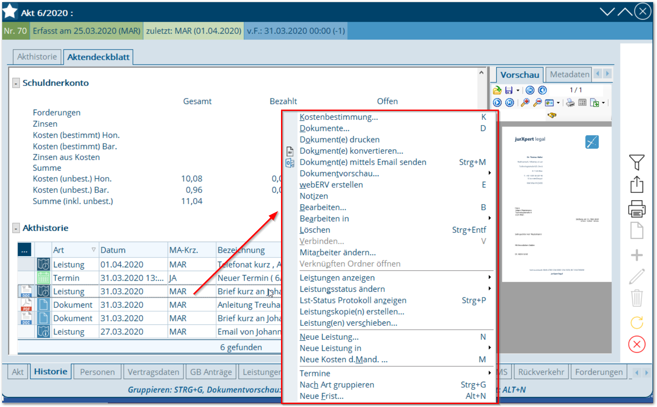Click the down chevron in title bar
This screenshot has height=407, width=657.
(x=607, y=12)
